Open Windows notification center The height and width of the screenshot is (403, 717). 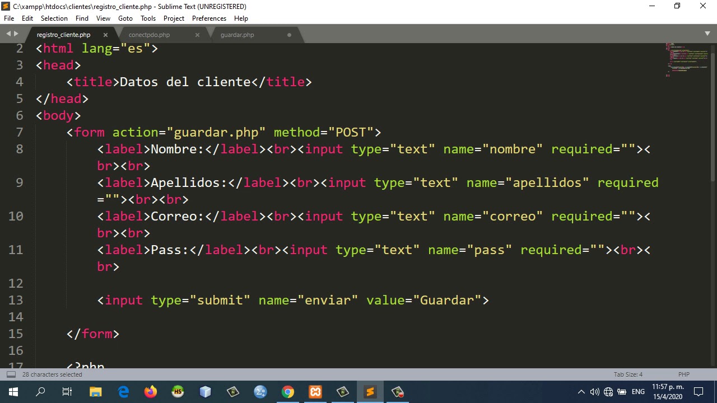(x=699, y=392)
